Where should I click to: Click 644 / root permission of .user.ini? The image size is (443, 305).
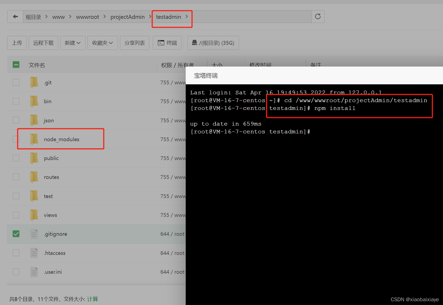(173, 272)
